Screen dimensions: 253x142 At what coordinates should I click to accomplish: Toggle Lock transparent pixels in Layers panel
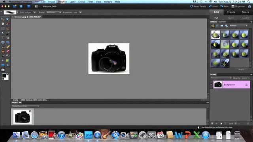click(x=236, y=123)
